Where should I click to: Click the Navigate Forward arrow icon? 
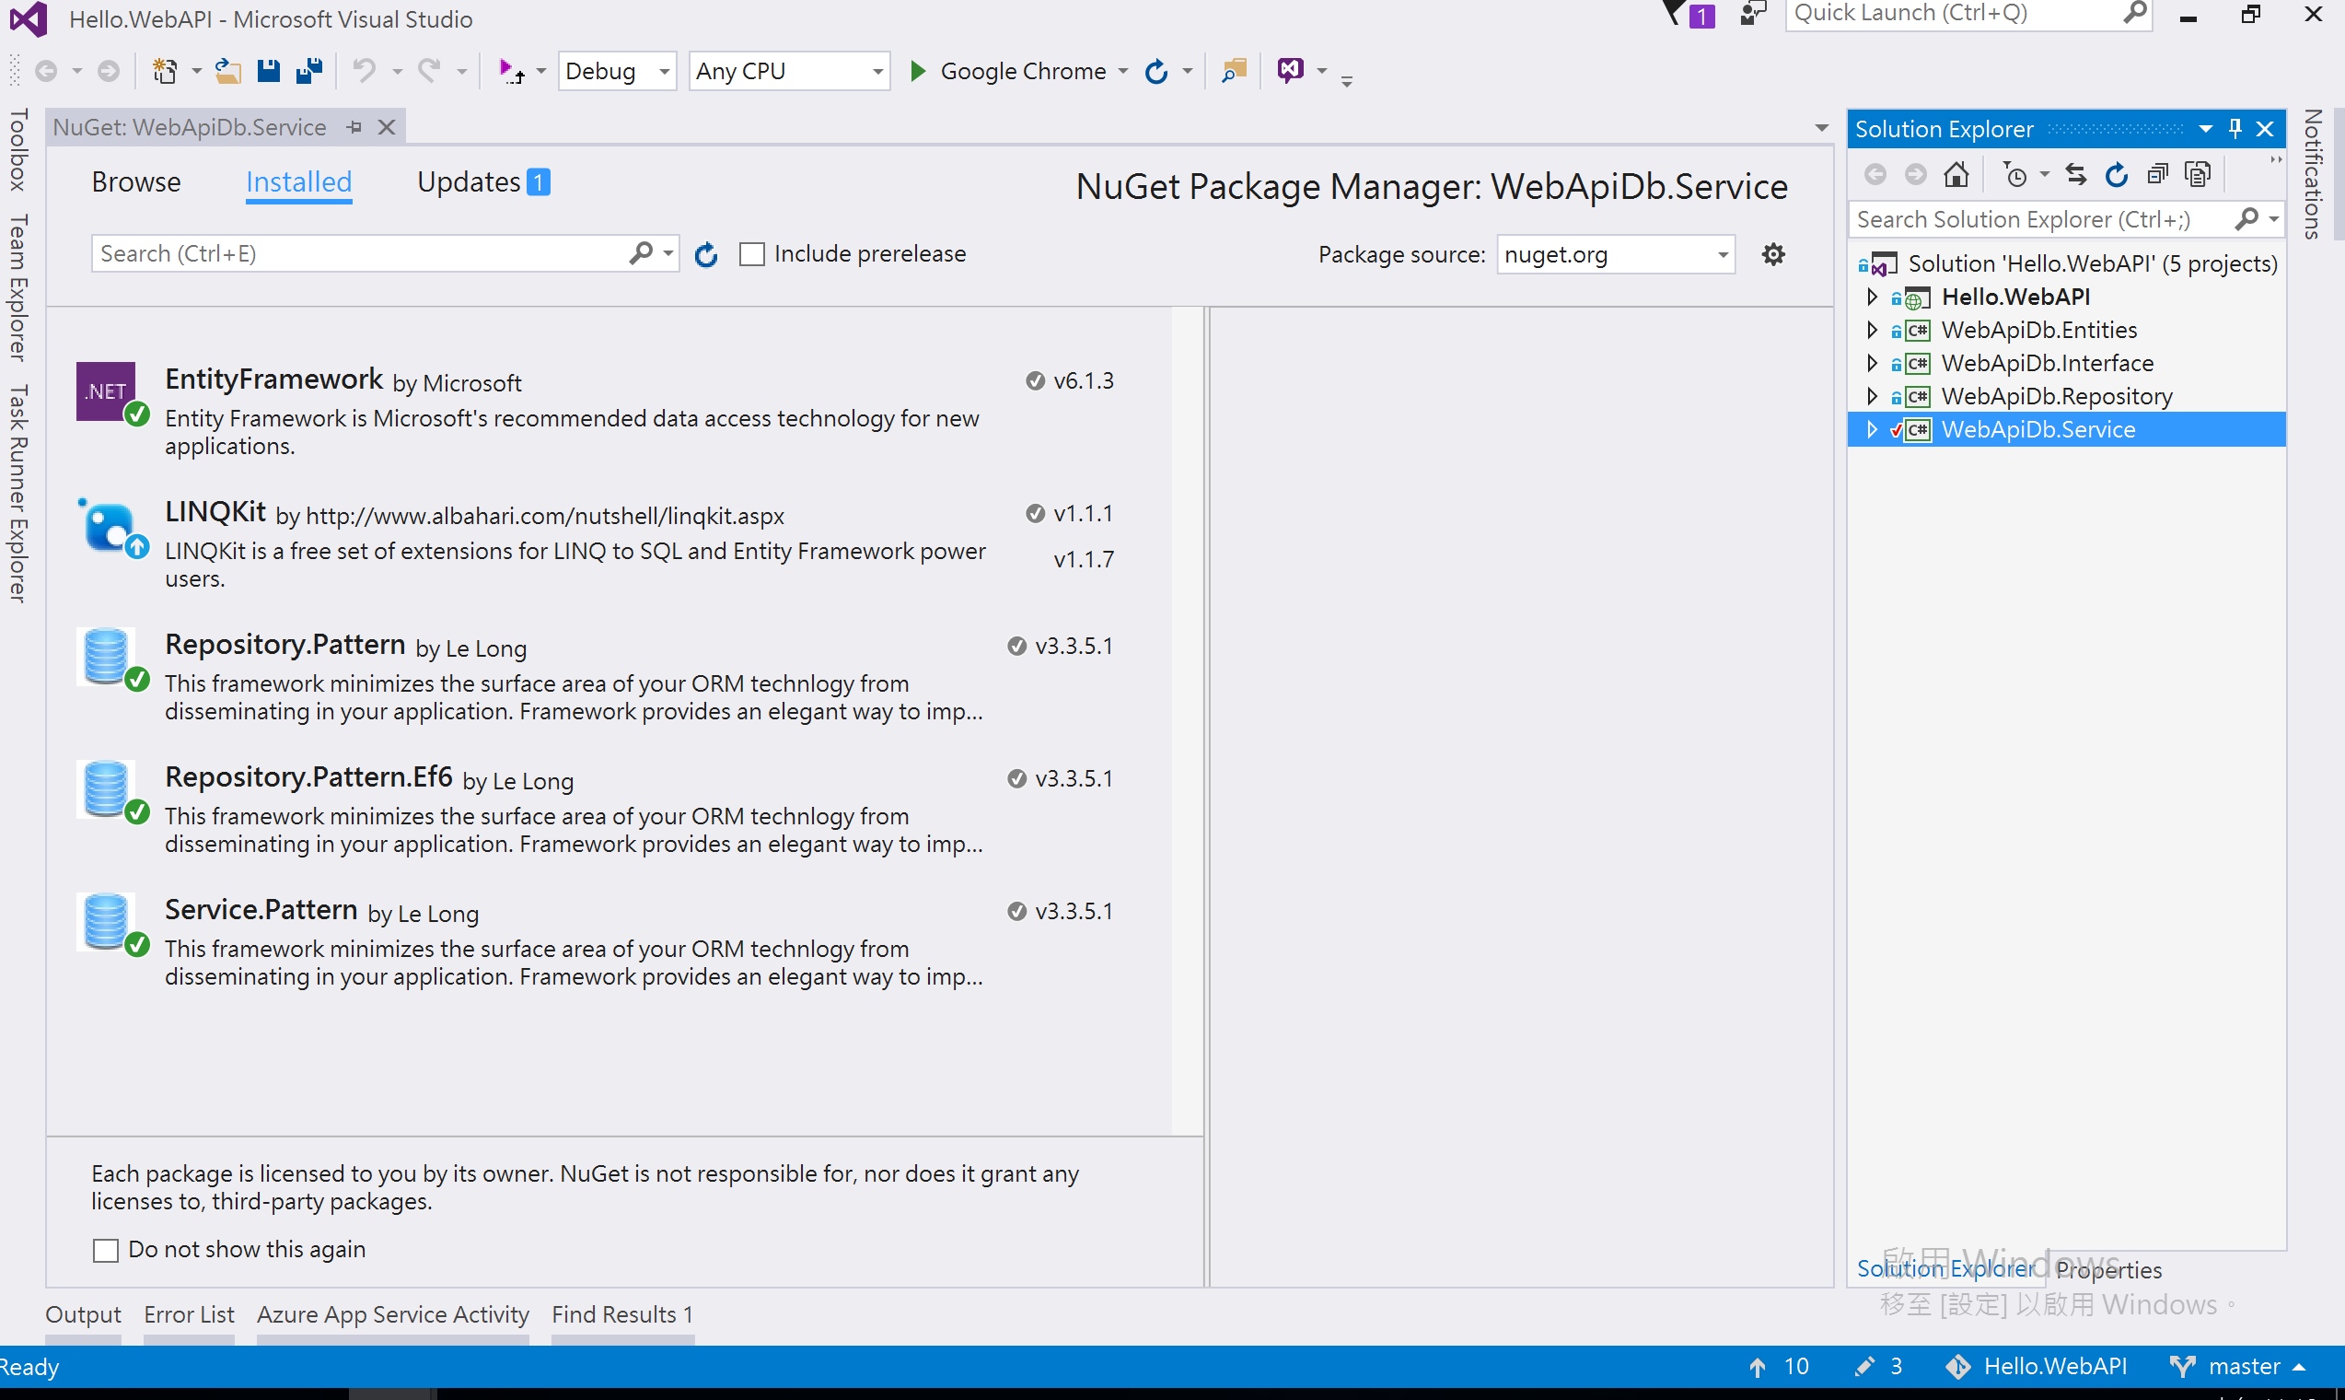click(110, 71)
